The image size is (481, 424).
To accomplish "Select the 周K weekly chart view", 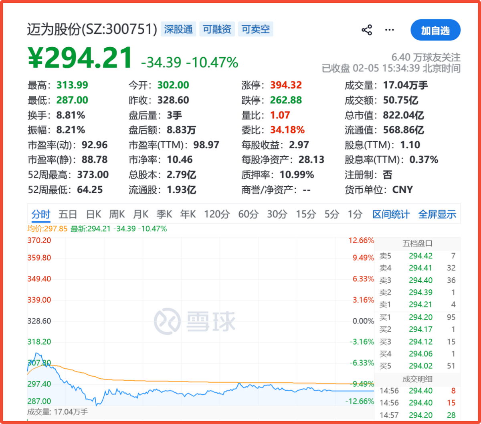I will pyautogui.click(x=117, y=214).
